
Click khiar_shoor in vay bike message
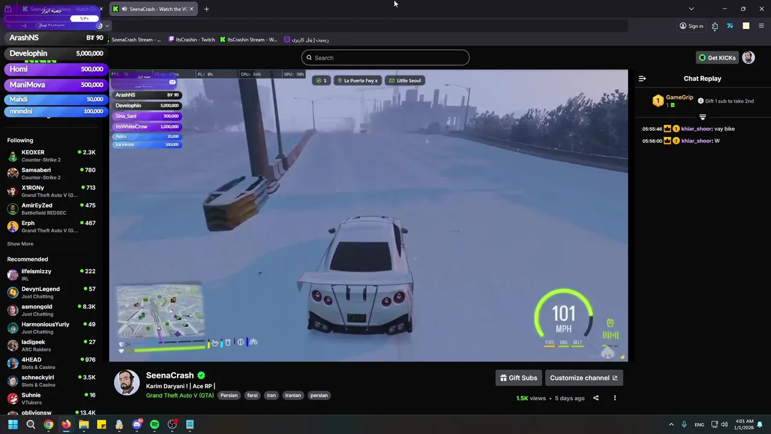(x=696, y=129)
